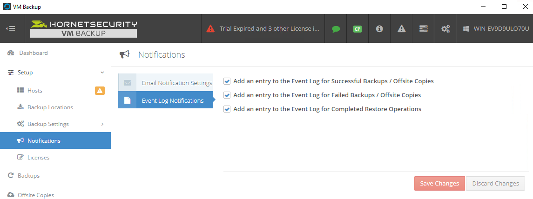The width and height of the screenshot is (533, 199).
Task: Click the orange warning badge beside Hosts
Action: pyautogui.click(x=100, y=90)
